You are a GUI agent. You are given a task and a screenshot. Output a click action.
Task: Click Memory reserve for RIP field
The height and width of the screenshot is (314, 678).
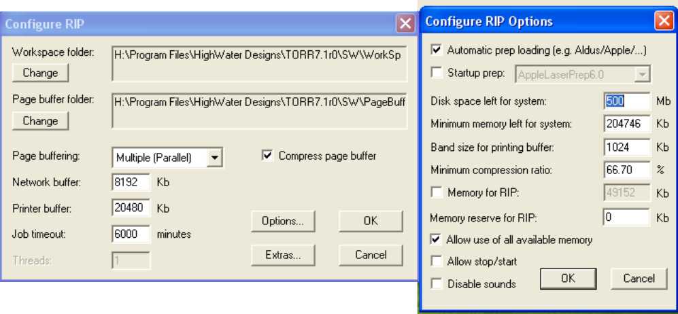click(x=627, y=217)
